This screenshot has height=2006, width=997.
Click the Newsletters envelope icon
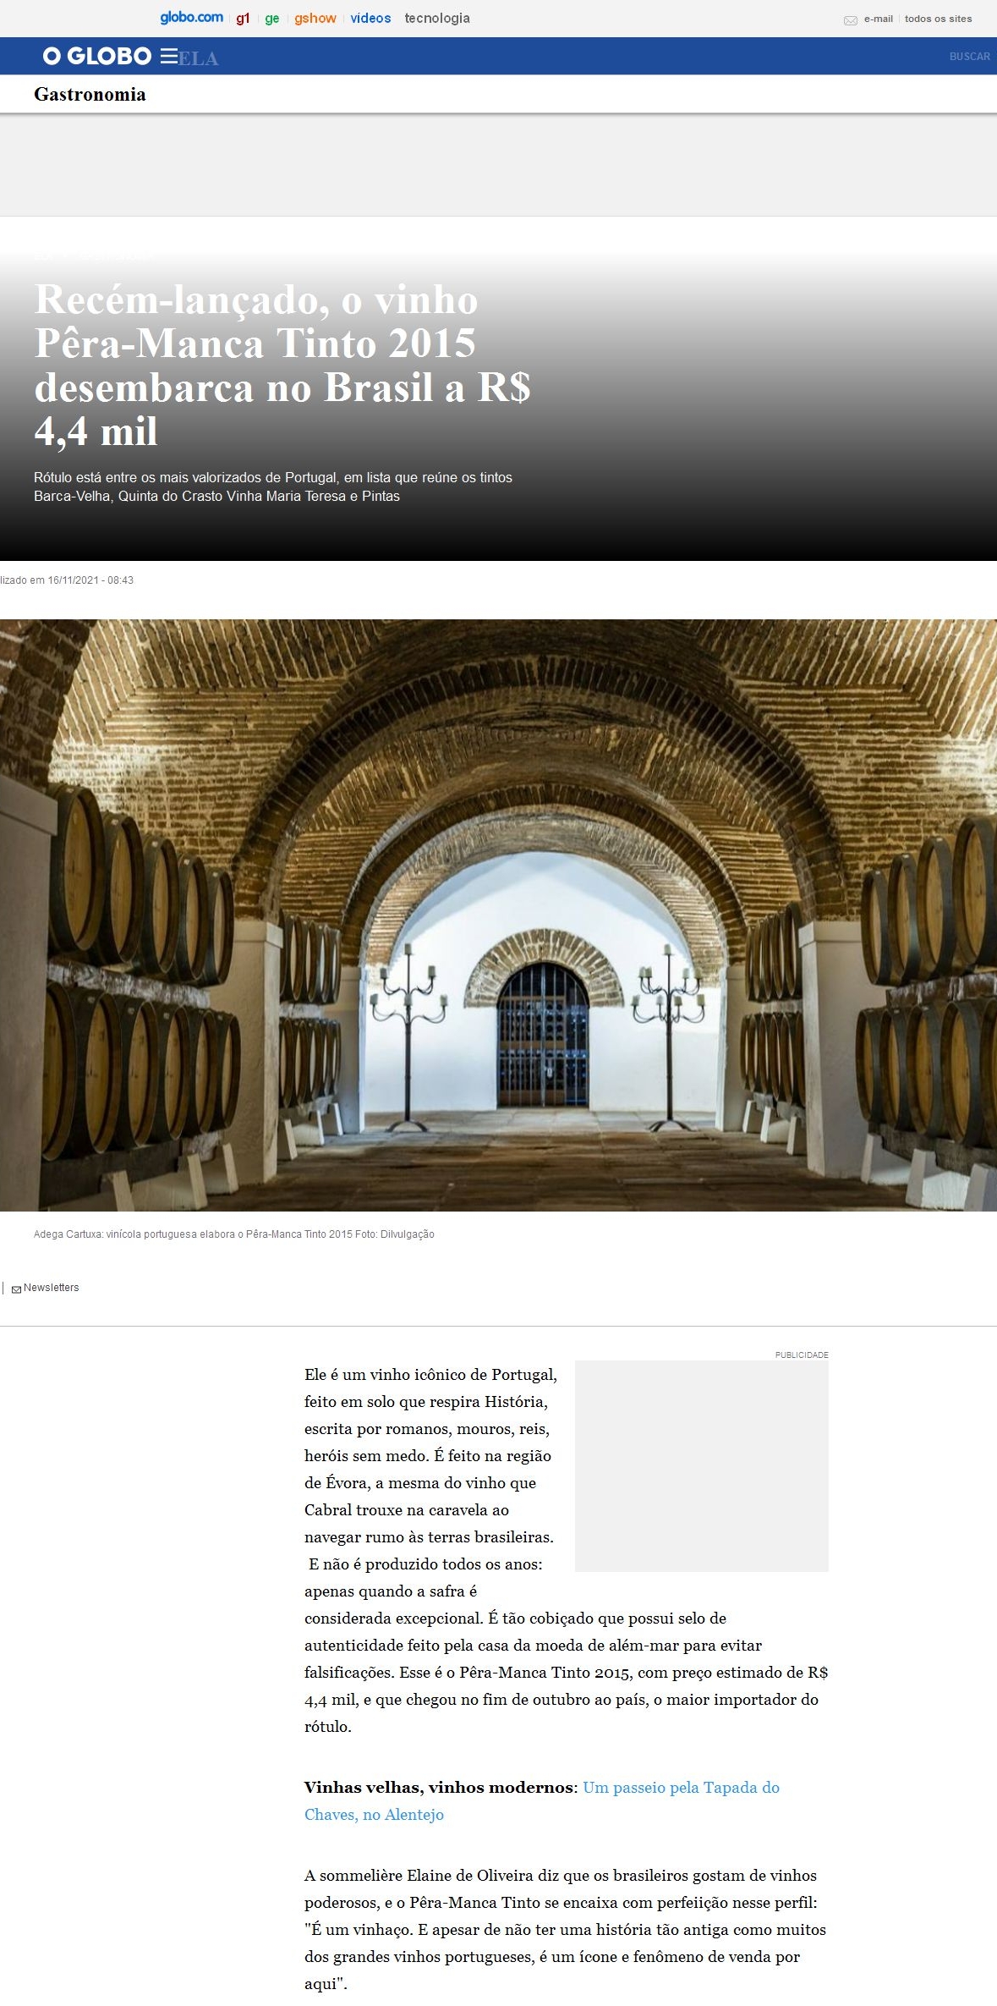[16, 1289]
